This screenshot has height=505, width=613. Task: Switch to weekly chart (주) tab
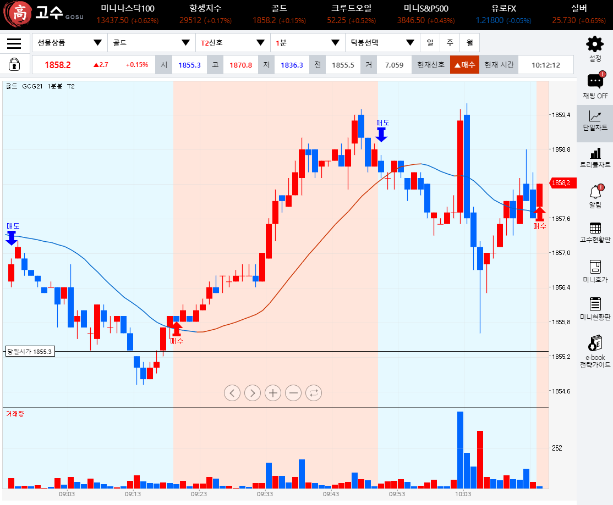tap(450, 42)
